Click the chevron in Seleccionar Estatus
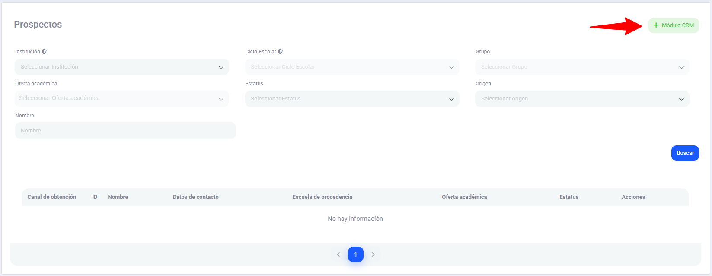 (451, 99)
